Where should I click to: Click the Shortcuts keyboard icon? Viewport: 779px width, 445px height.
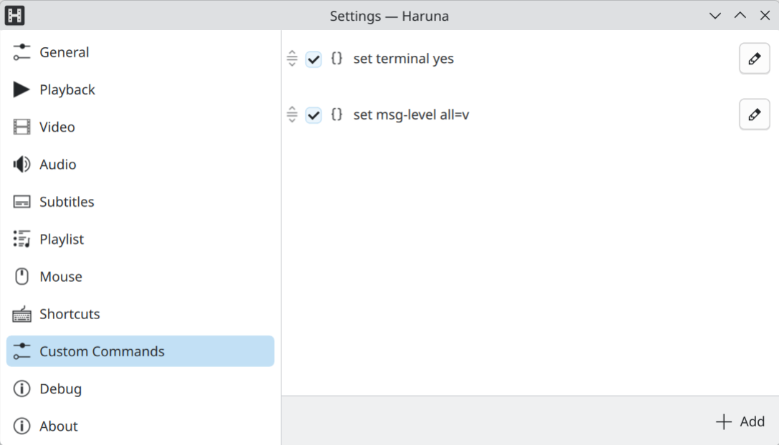click(21, 314)
